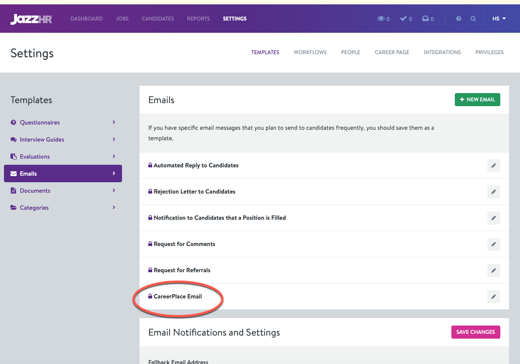Viewport: 520px width, 364px height.
Task: Click pencil for Rejection Letter to Candidates
Action: [x=493, y=192]
